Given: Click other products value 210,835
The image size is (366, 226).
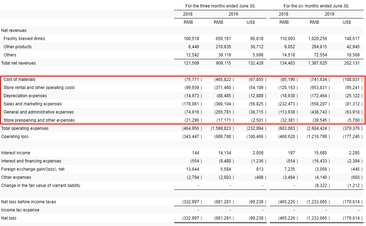Looking at the screenshot, I should tap(223, 47).
